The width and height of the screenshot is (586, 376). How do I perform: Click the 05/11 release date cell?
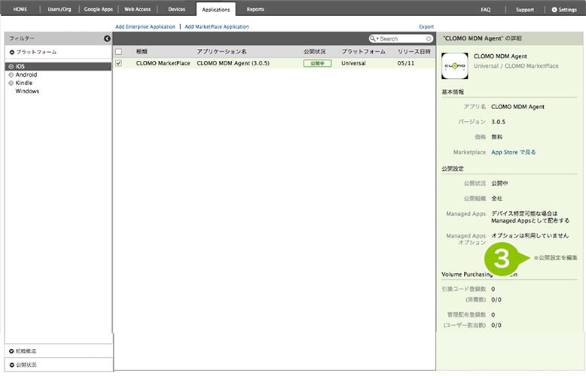[406, 63]
